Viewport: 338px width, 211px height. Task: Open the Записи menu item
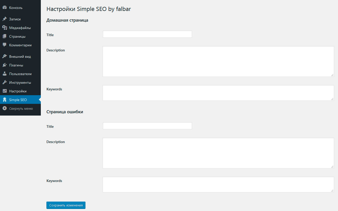pyautogui.click(x=20, y=19)
